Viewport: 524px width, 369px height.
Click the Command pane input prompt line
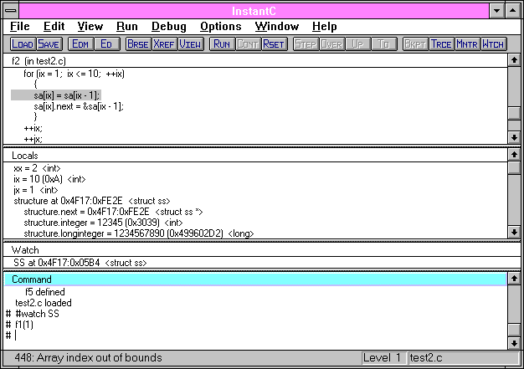tap(84, 336)
